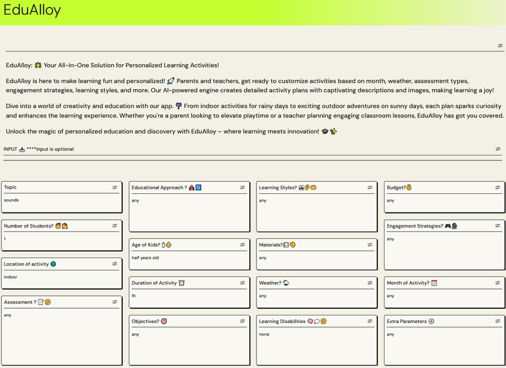
Task: Click into the Extra Parameters text area
Action: pyautogui.click(x=444, y=346)
